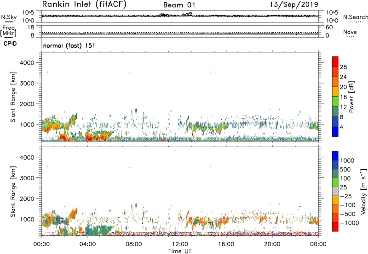368x254 pixels.
Task: Click the '2000' tick of the velocity panel
Action: 27,199
